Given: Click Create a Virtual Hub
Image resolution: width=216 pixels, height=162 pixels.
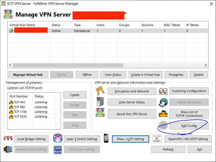Looking at the screenshot, I should [146, 75].
